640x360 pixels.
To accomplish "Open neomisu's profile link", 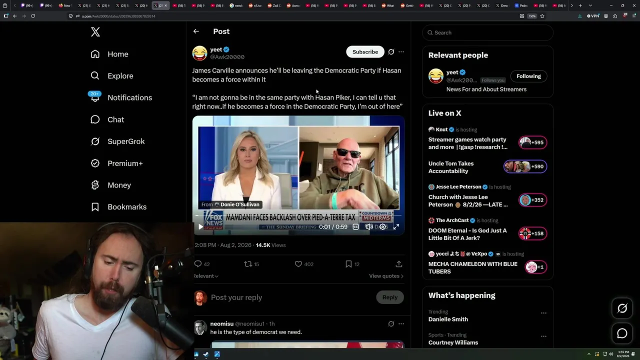I will point(222,324).
